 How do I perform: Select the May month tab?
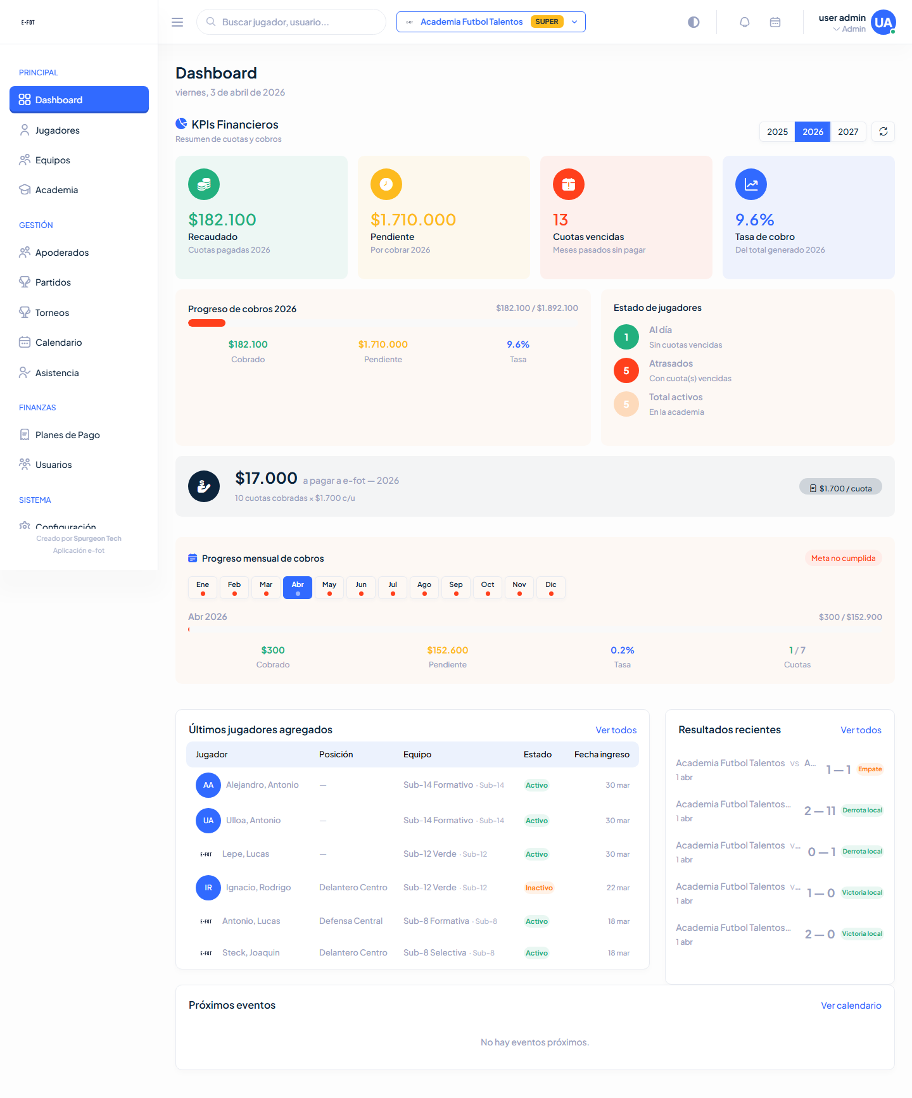(x=329, y=588)
